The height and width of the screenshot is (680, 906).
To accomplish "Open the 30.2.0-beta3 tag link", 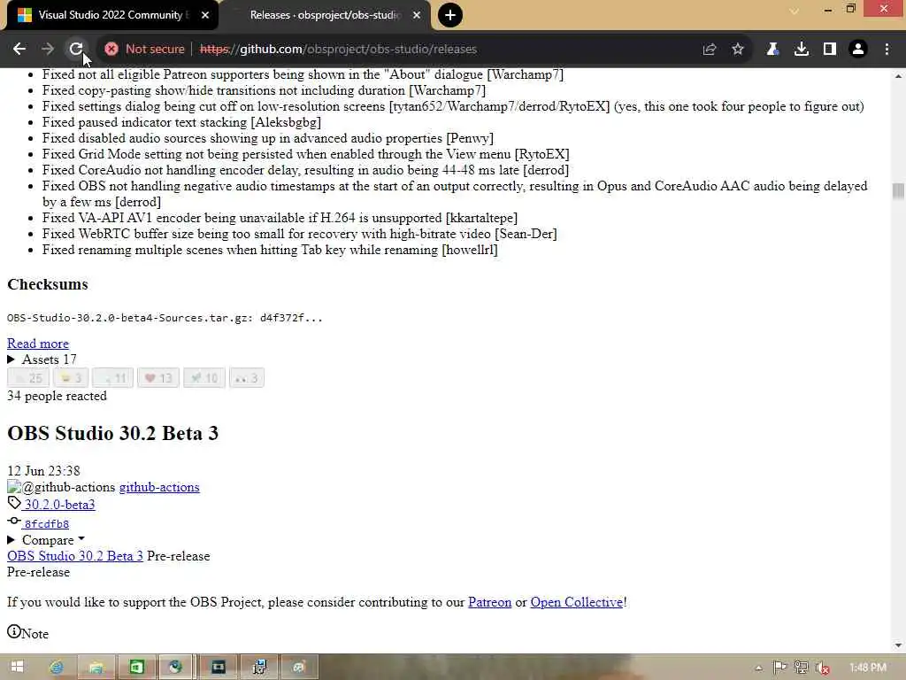I will tap(59, 505).
